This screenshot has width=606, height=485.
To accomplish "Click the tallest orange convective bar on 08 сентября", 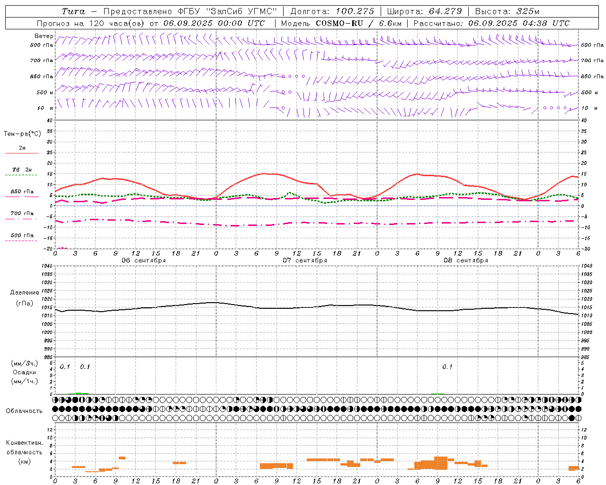I will [441, 463].
